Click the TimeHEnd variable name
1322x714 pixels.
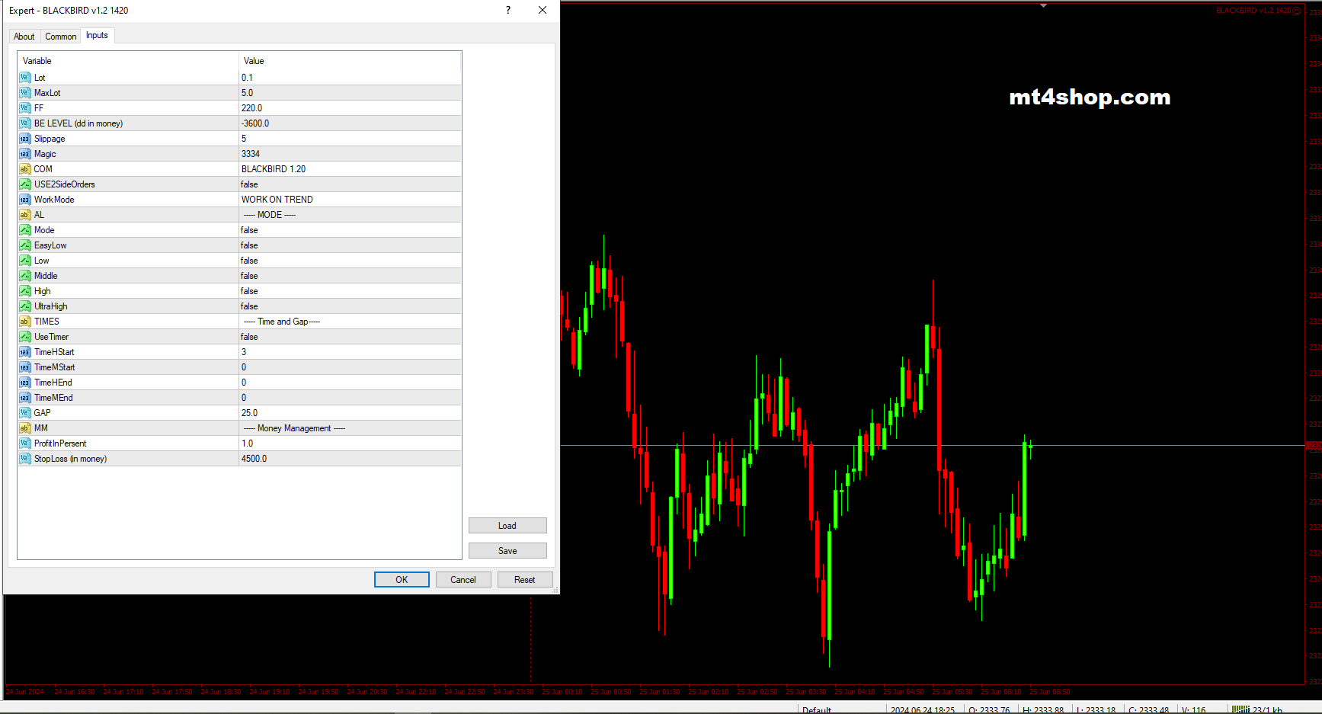tap(53, 383)
